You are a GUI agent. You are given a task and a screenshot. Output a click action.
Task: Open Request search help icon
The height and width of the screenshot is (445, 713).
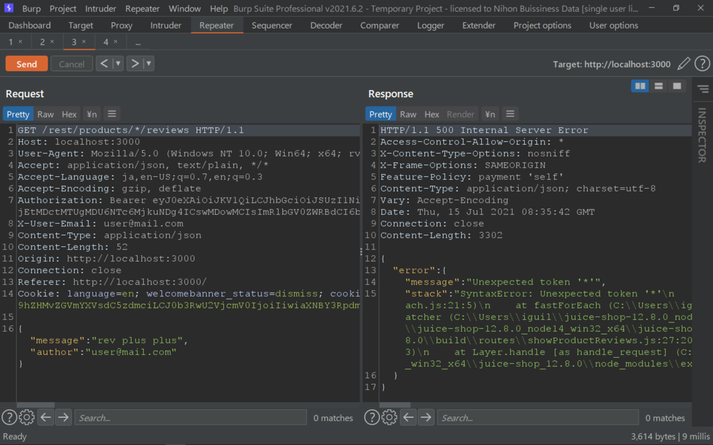click(9, 417)
